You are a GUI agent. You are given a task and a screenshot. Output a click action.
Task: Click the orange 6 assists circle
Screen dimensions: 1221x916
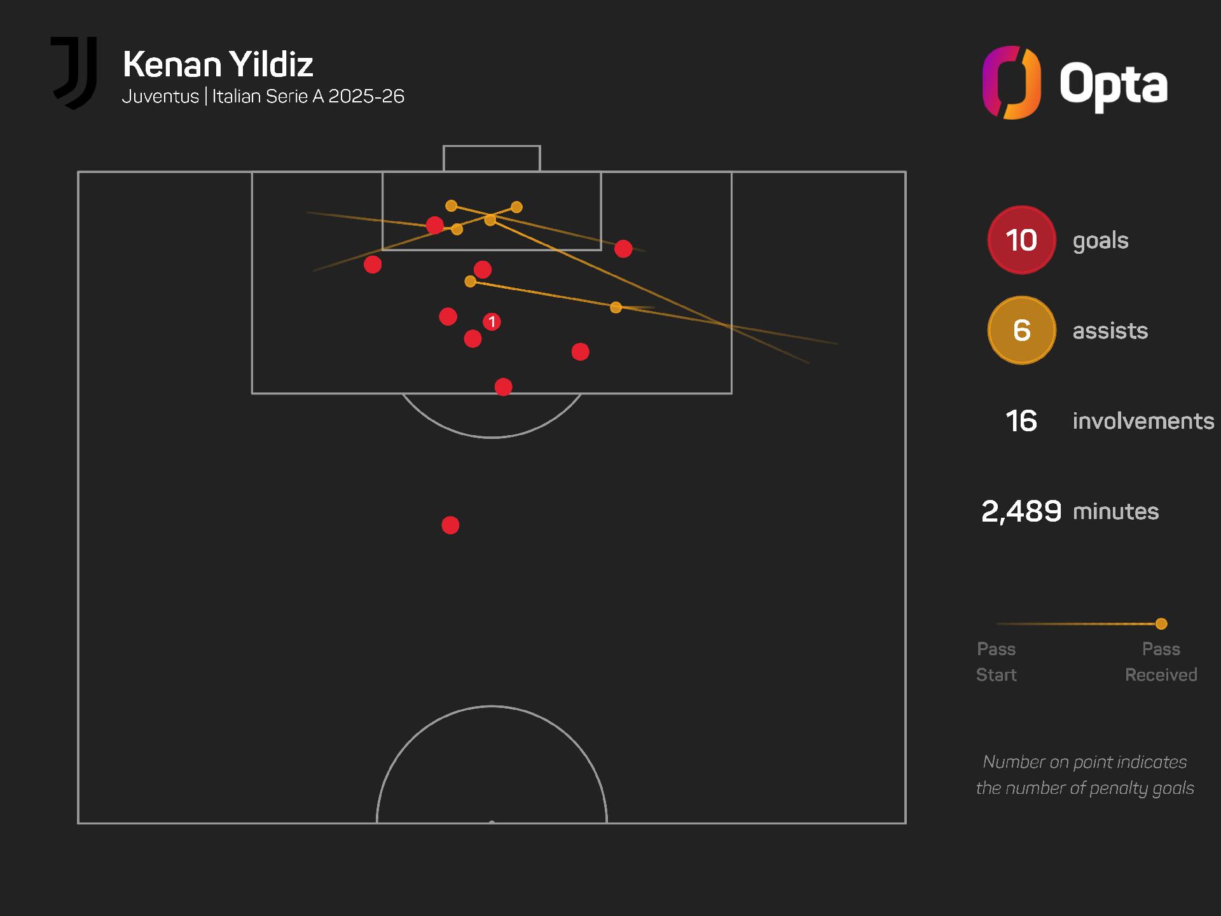pyautogui.click(x=1021, y=331)
